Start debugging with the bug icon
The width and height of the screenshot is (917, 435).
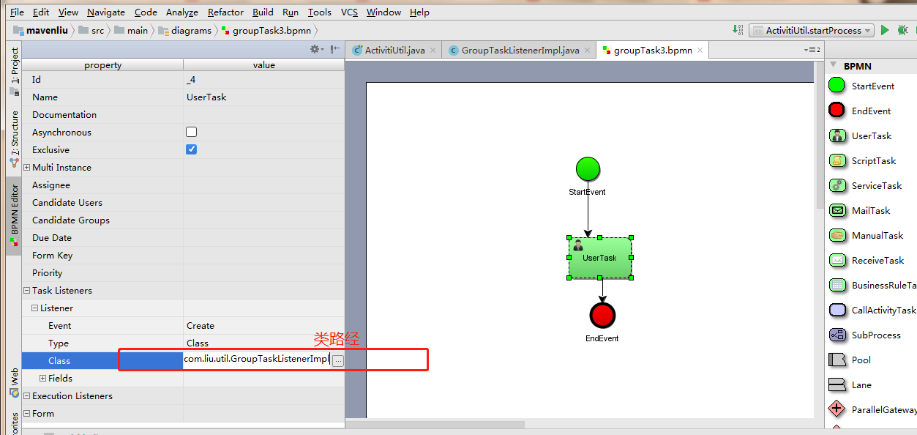(x=903, y=30)
